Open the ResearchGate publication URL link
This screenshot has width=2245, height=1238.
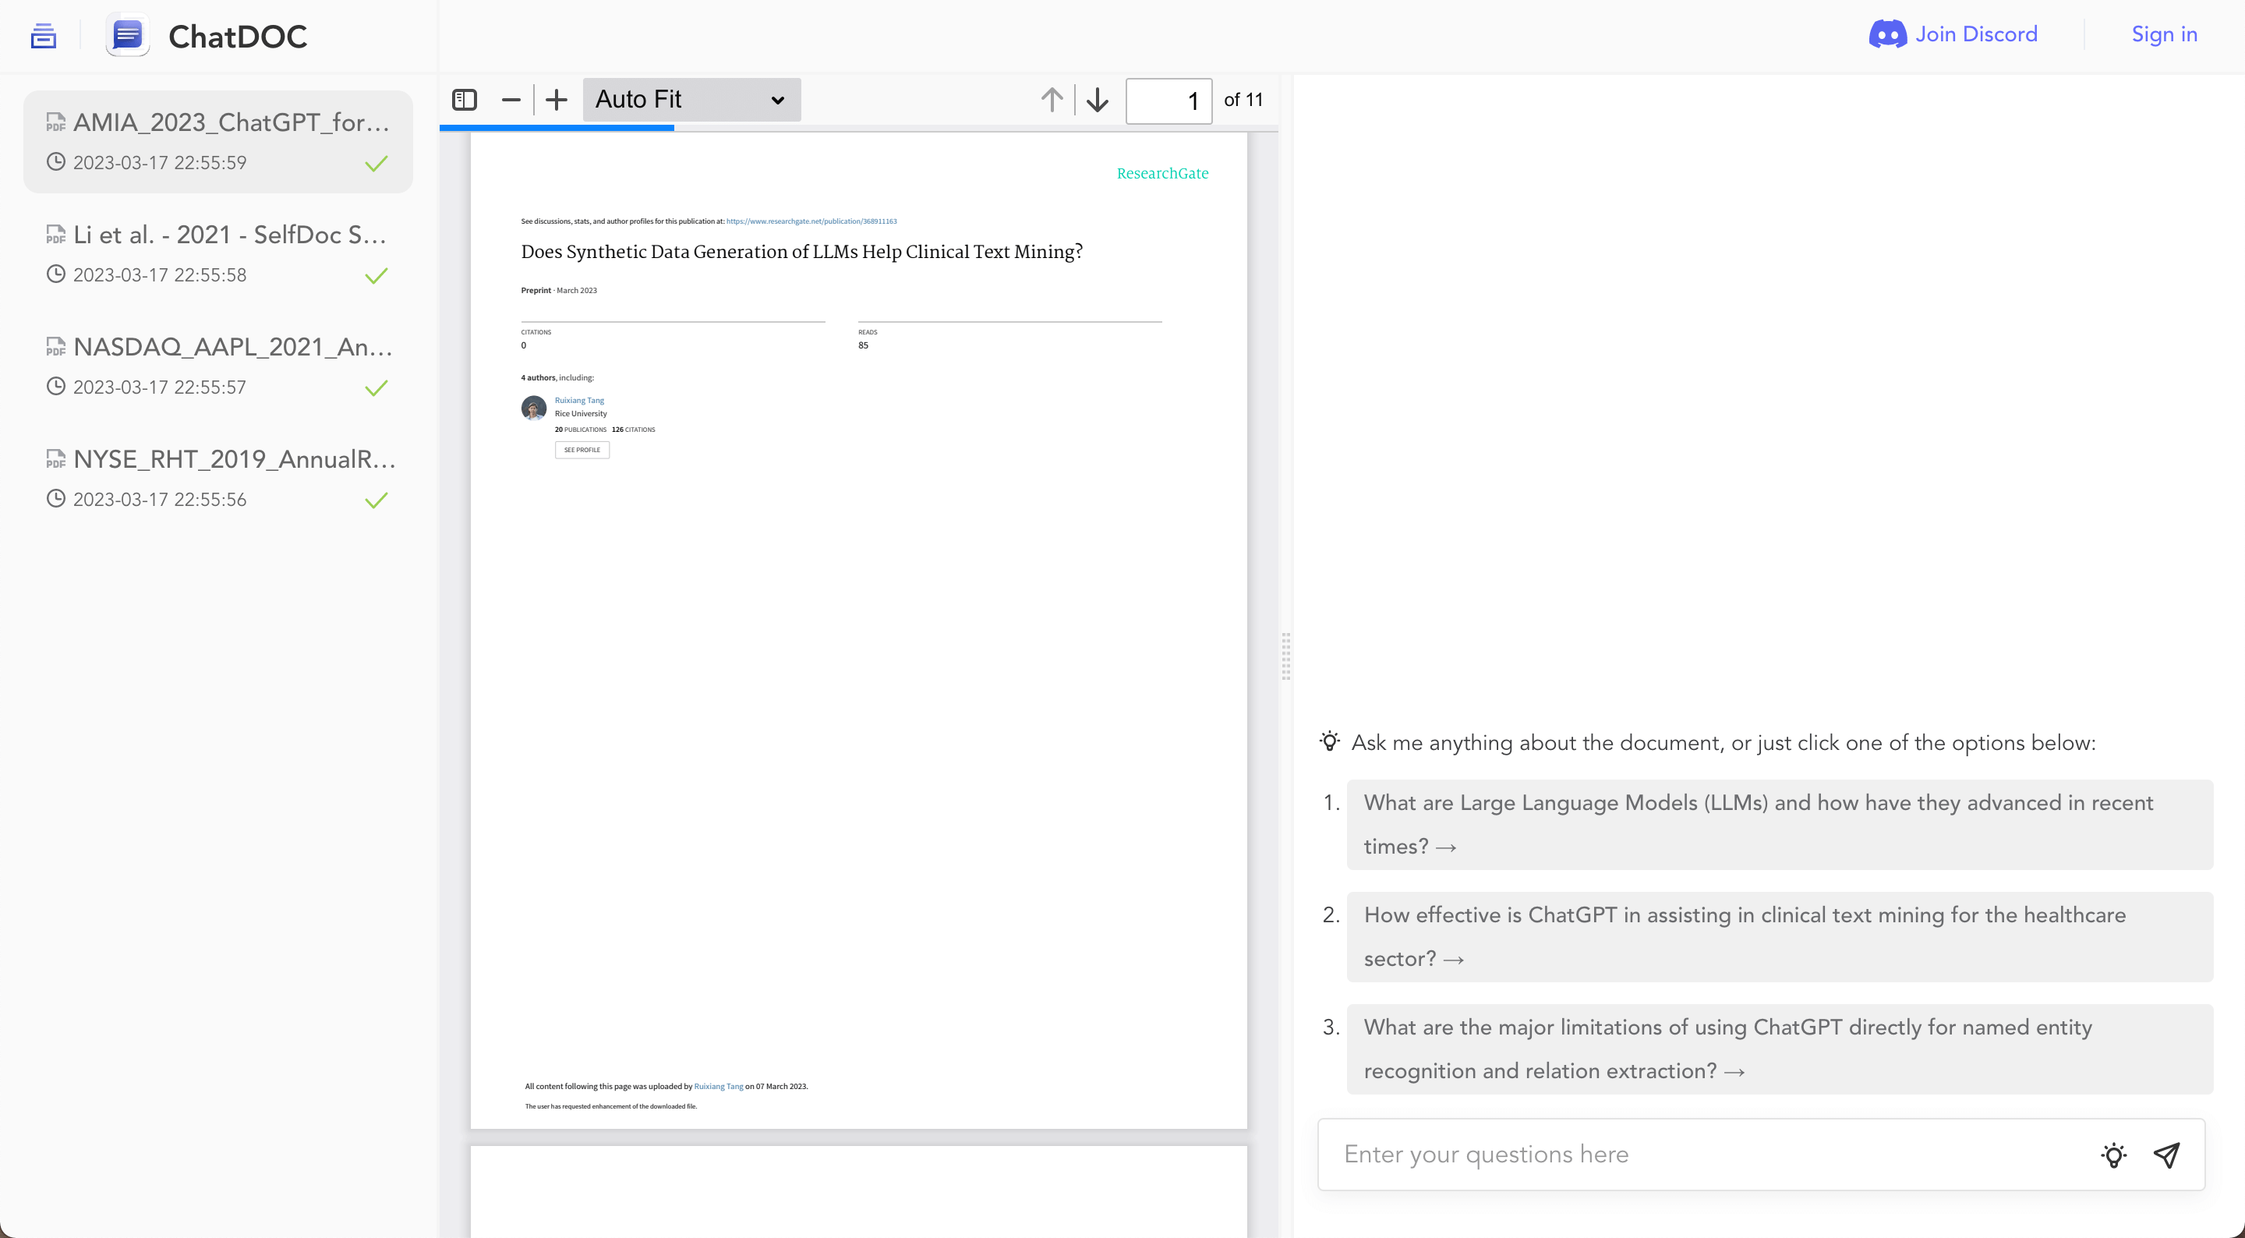(x=811, y=221)
